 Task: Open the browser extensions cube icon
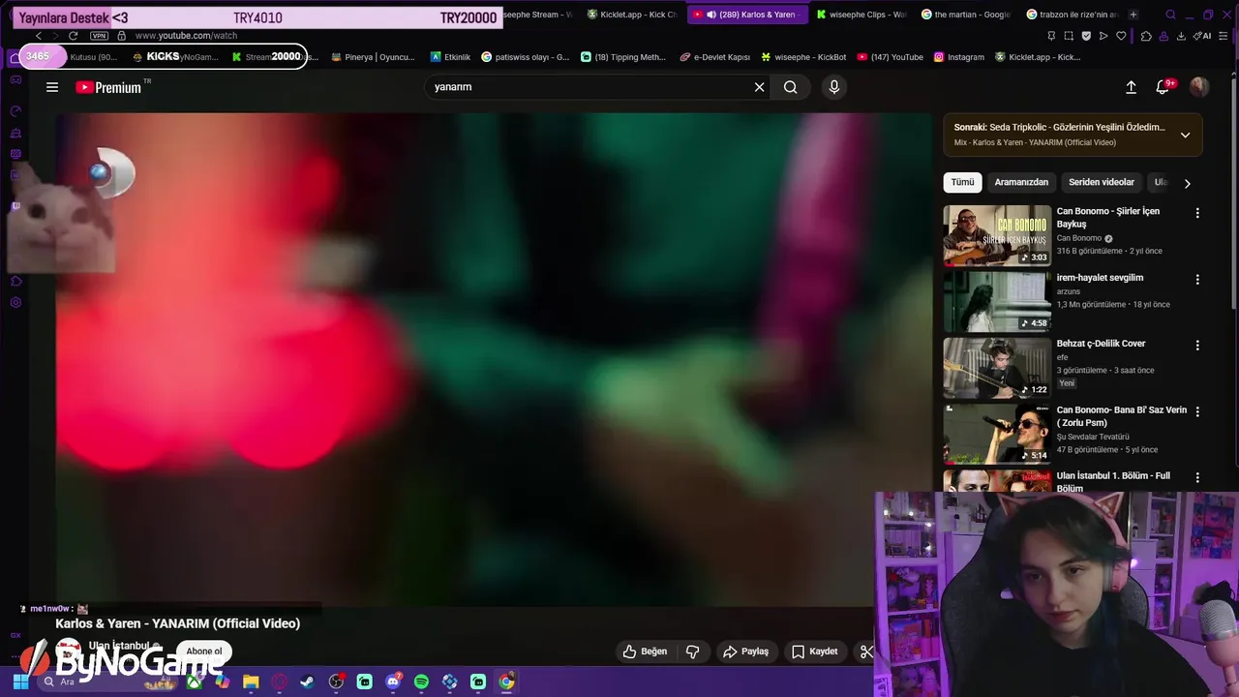[1146, 36]
